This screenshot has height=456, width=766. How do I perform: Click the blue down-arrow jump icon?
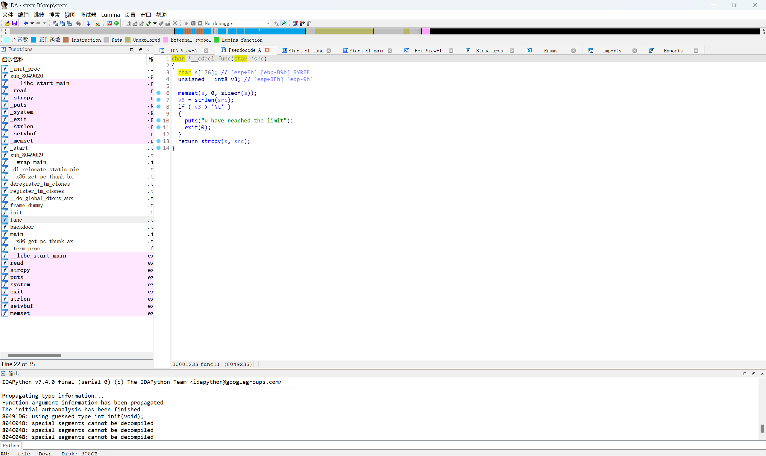pyautogui.click(x=89, y=23)
